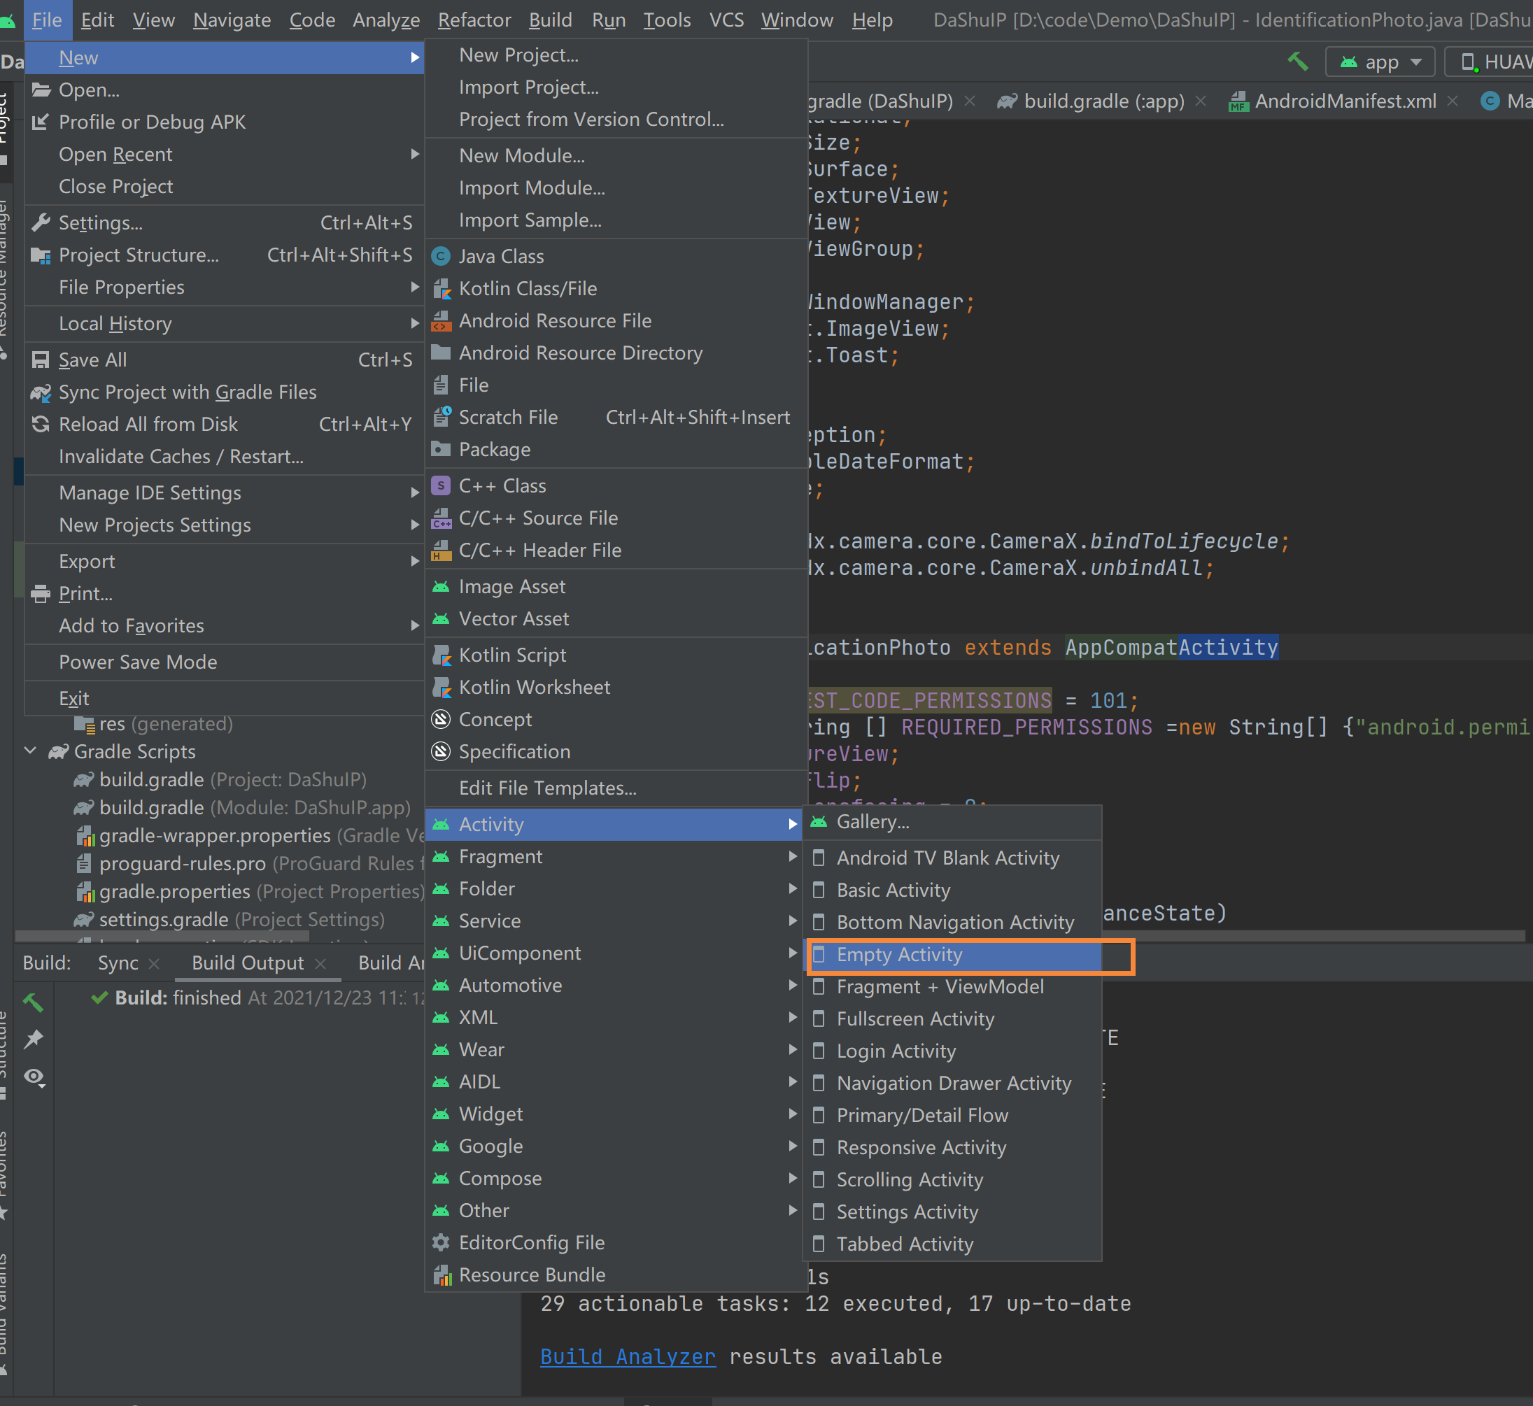The height and width of the screenshot is (1406, 1533).
Task: Choose C++ Class menu entry
Action: click(502, 485)
